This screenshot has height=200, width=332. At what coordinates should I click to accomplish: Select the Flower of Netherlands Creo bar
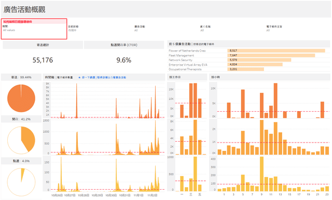pyautogui.click(x=276, y=51)
